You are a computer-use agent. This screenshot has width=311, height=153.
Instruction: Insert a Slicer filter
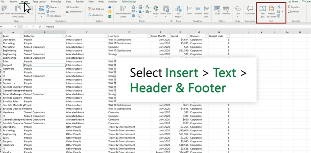pyautogui.click(x=217, y=11)
